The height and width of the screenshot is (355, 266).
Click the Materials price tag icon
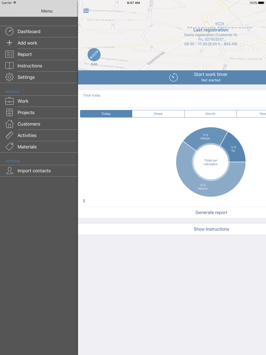(9, 147)
